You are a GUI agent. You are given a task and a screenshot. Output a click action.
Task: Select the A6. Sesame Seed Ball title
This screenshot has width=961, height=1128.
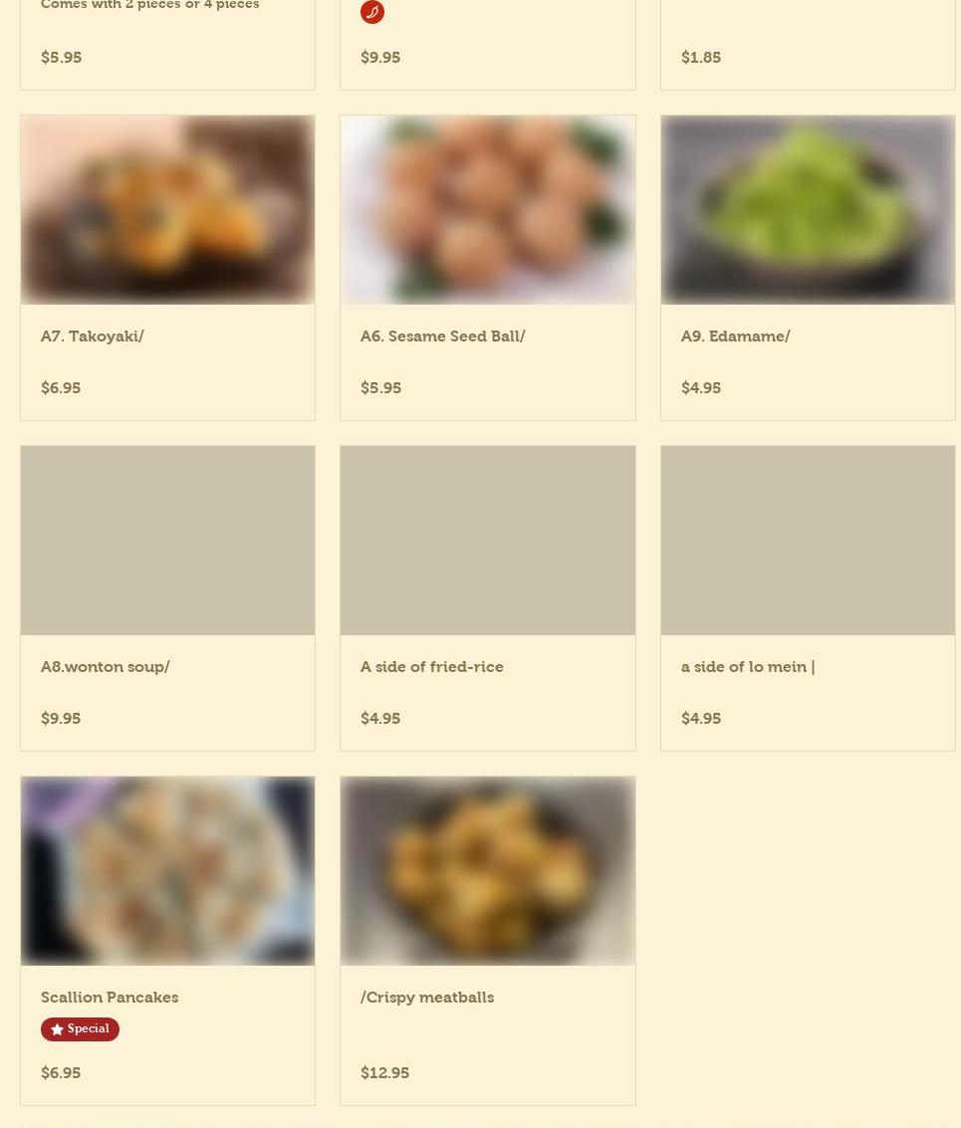pos(443,336)
